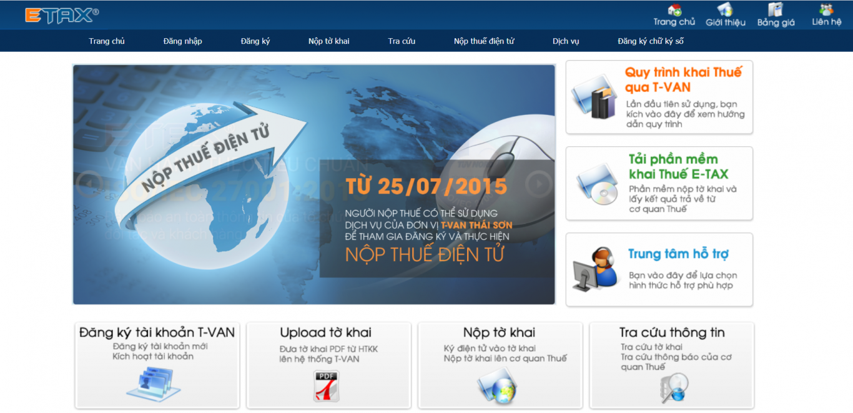Open the Quy trình khai Thuế qua T-VAN heading
This screenshot has width=853, height=413.
(x=683, y=79)
